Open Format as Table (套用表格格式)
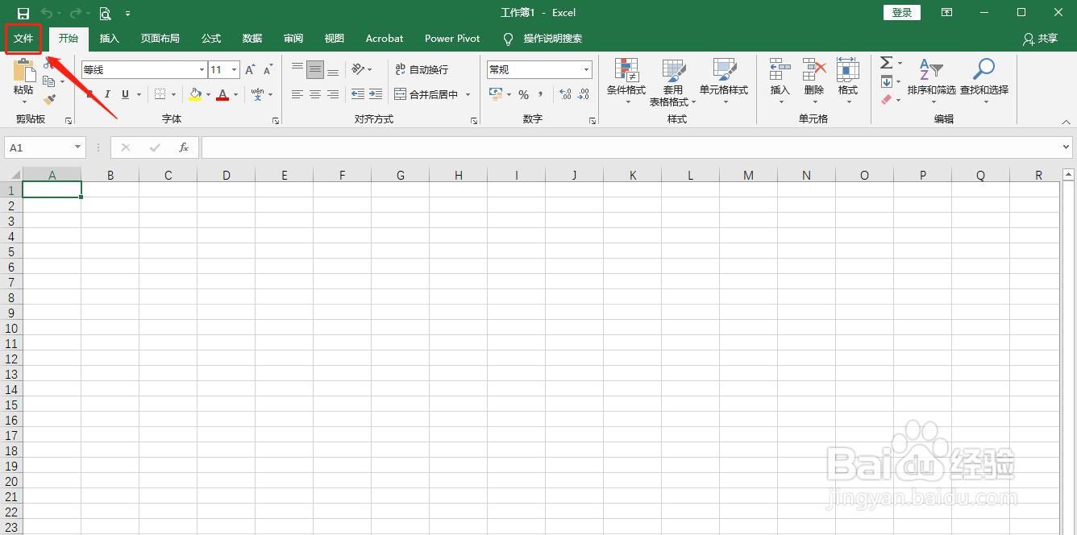Viewport: 1077px width, 535px height. pyautogui.click(x=673, y=81)
